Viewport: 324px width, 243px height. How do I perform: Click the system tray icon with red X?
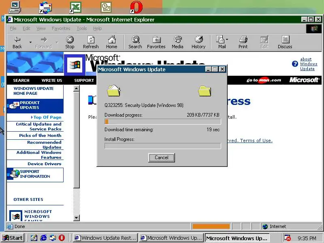pyautogui.click(x=287, y=238)
